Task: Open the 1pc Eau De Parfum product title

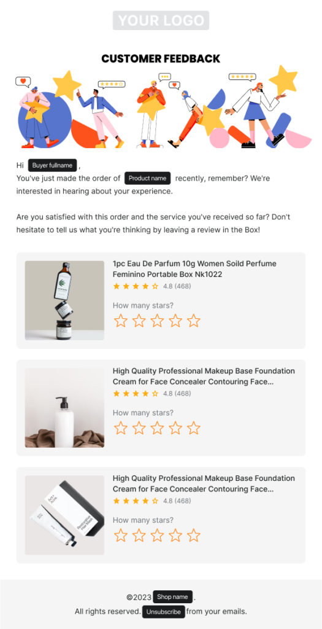Action: (x=194, y=269)
